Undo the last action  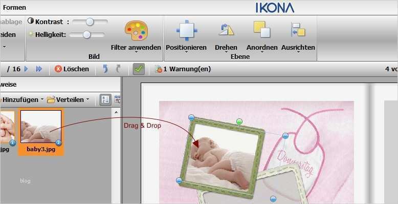click(x=105, y=69)
